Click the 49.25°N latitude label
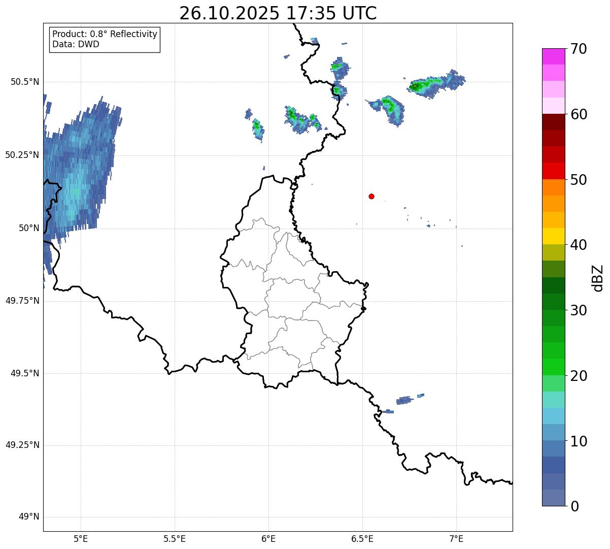 [22, 445]
